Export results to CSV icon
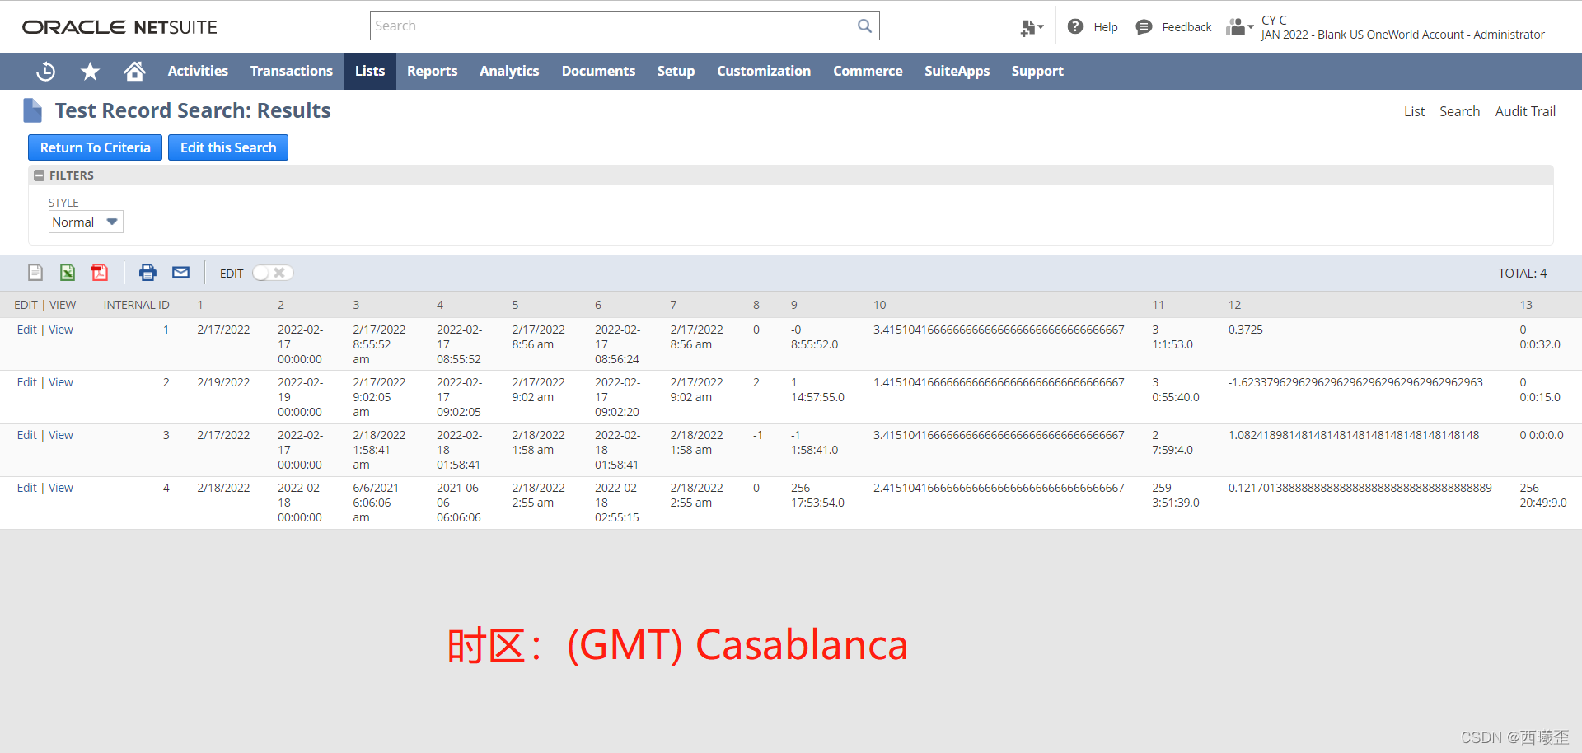Screen dimensions: 1582x753 click(x=35, y=273)
